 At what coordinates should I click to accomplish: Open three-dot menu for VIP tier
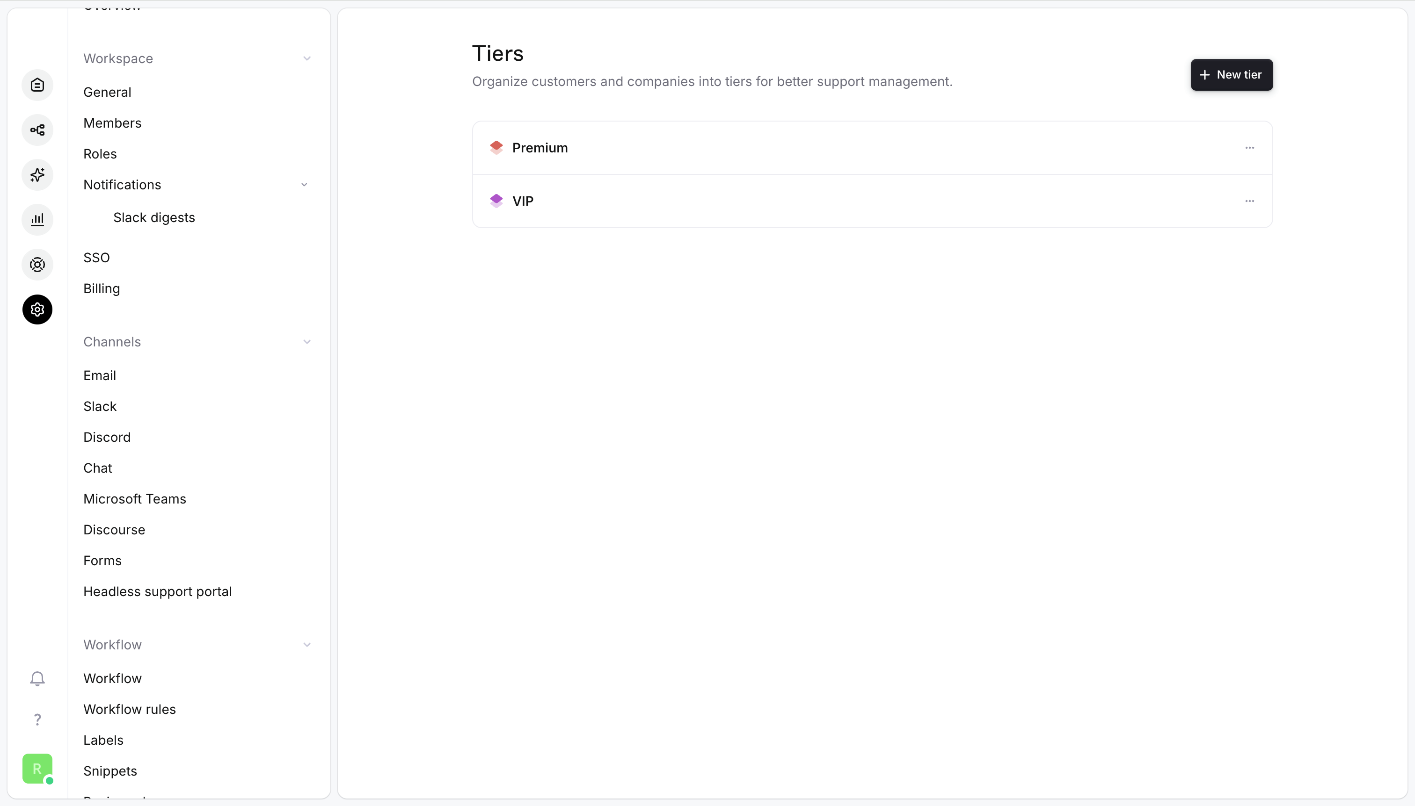1249,201
